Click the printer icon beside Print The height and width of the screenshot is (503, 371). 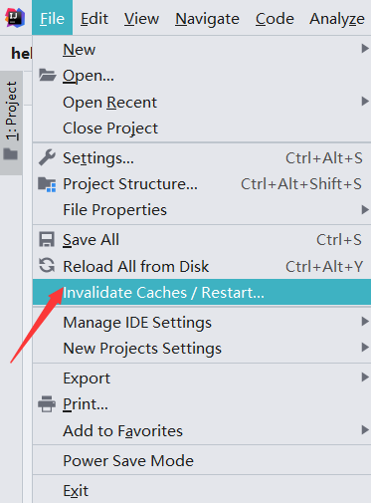pyautogui.click(x=47, y=404)
